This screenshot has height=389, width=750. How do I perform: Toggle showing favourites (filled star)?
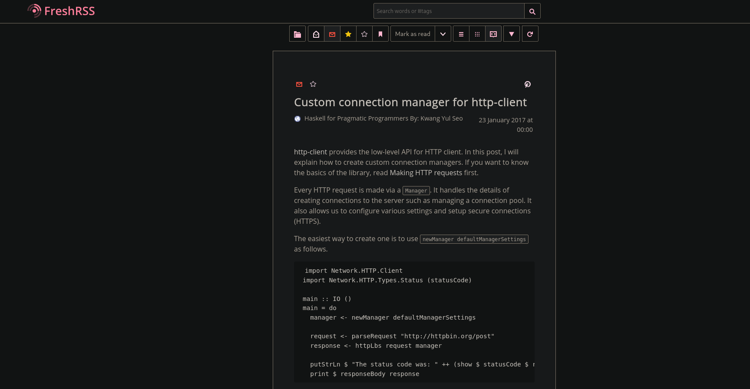pos(348,34)
